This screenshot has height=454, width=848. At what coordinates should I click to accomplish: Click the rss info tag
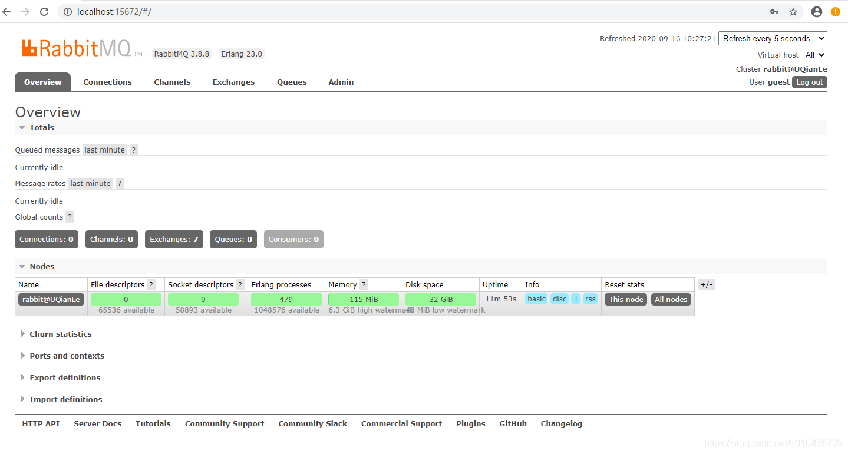pyautogui.click(x=590, y=299)
